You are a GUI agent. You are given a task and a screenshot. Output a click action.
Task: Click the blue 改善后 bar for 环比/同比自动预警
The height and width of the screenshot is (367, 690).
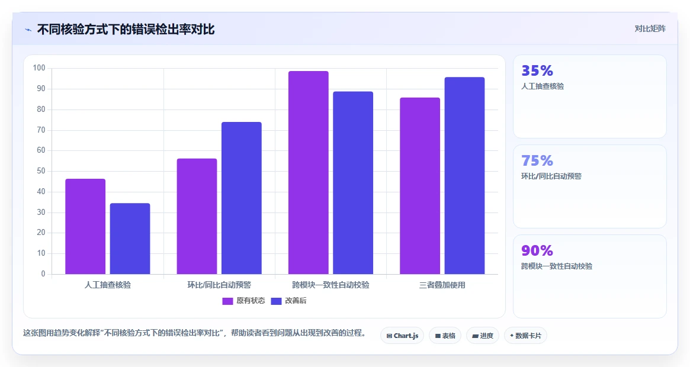pos(242,198)
